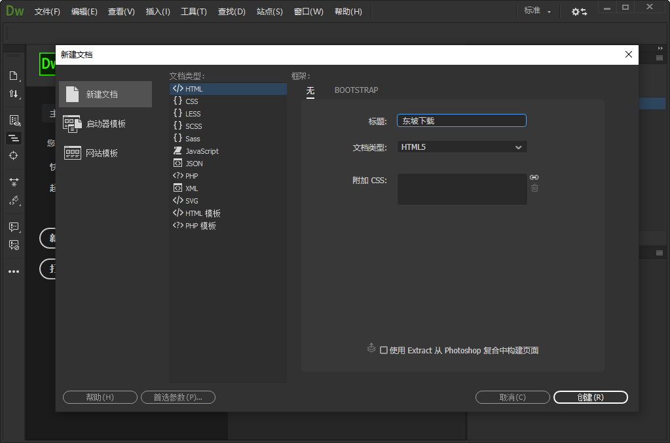Click the title input field
The width and height of the screenshot is (670, 443).
(x=461, y=121)
